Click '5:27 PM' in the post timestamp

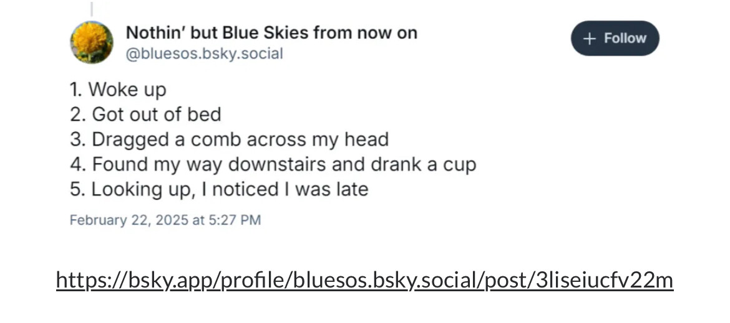coord(235,220)
